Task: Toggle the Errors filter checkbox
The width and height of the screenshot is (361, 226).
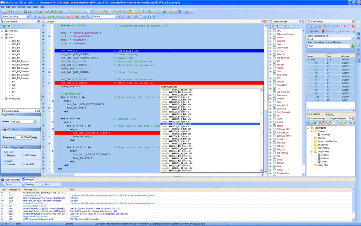Action: pyautogui.click(x=4, y=184)
